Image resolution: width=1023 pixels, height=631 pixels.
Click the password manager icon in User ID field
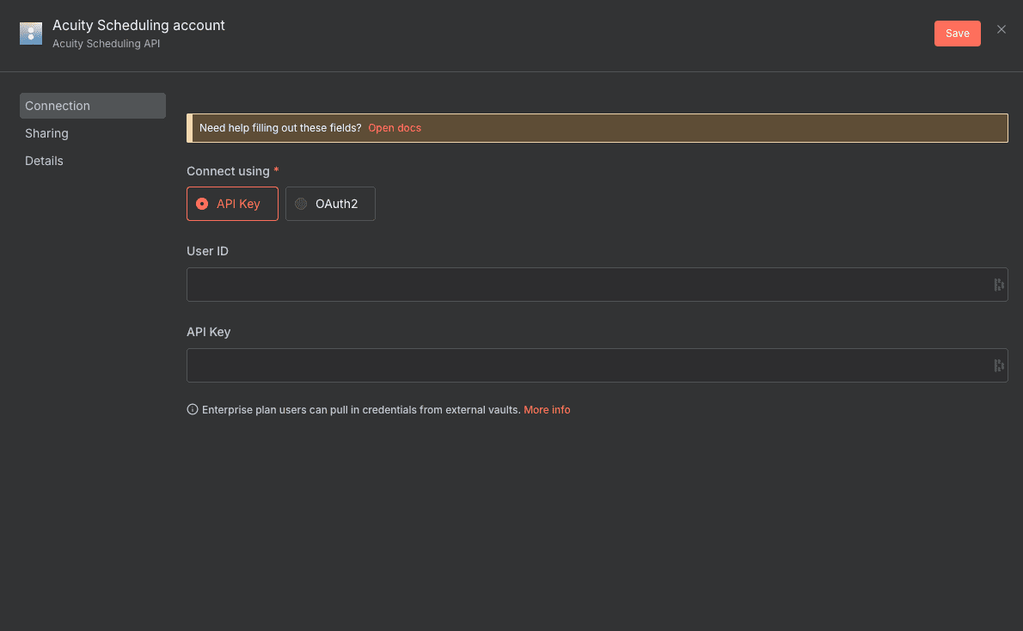[998, 285]
